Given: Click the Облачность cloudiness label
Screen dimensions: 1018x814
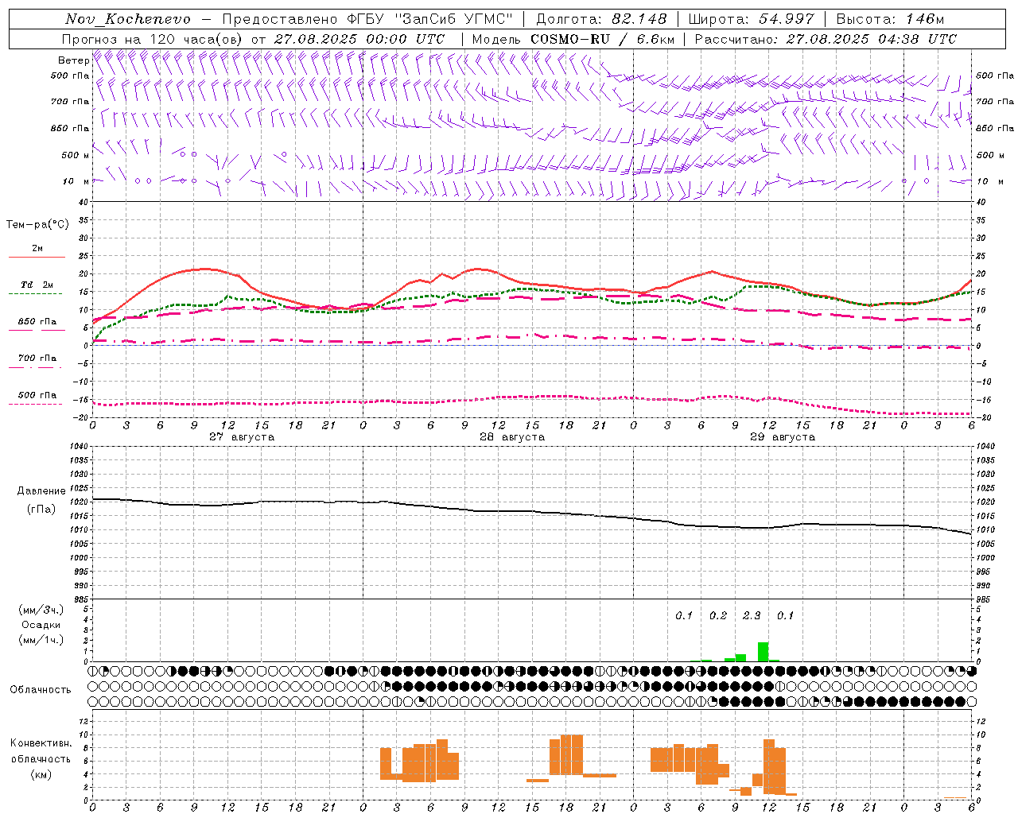Looking at the screenshot, I should coord(41,689).
